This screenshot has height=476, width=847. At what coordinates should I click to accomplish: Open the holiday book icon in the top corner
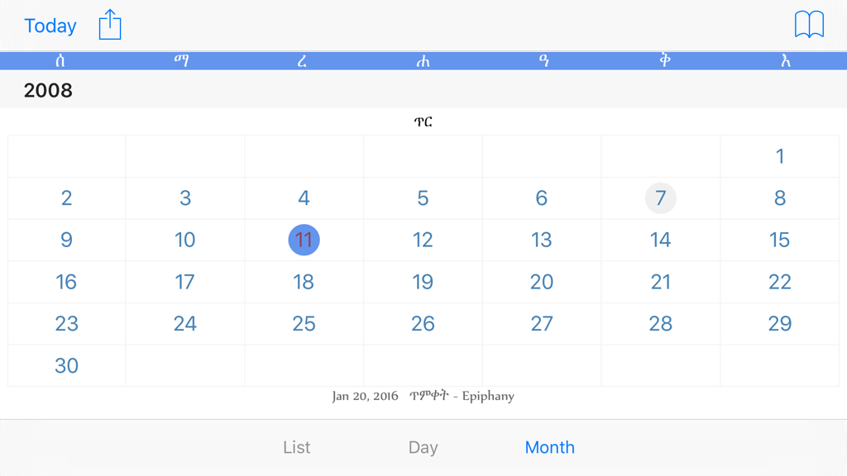[807, 25]
